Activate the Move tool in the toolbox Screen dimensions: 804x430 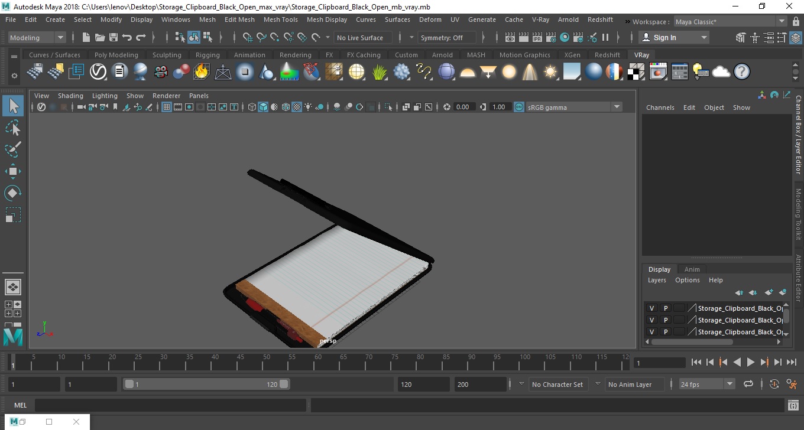pyautogui.click(x=13, y=171)
